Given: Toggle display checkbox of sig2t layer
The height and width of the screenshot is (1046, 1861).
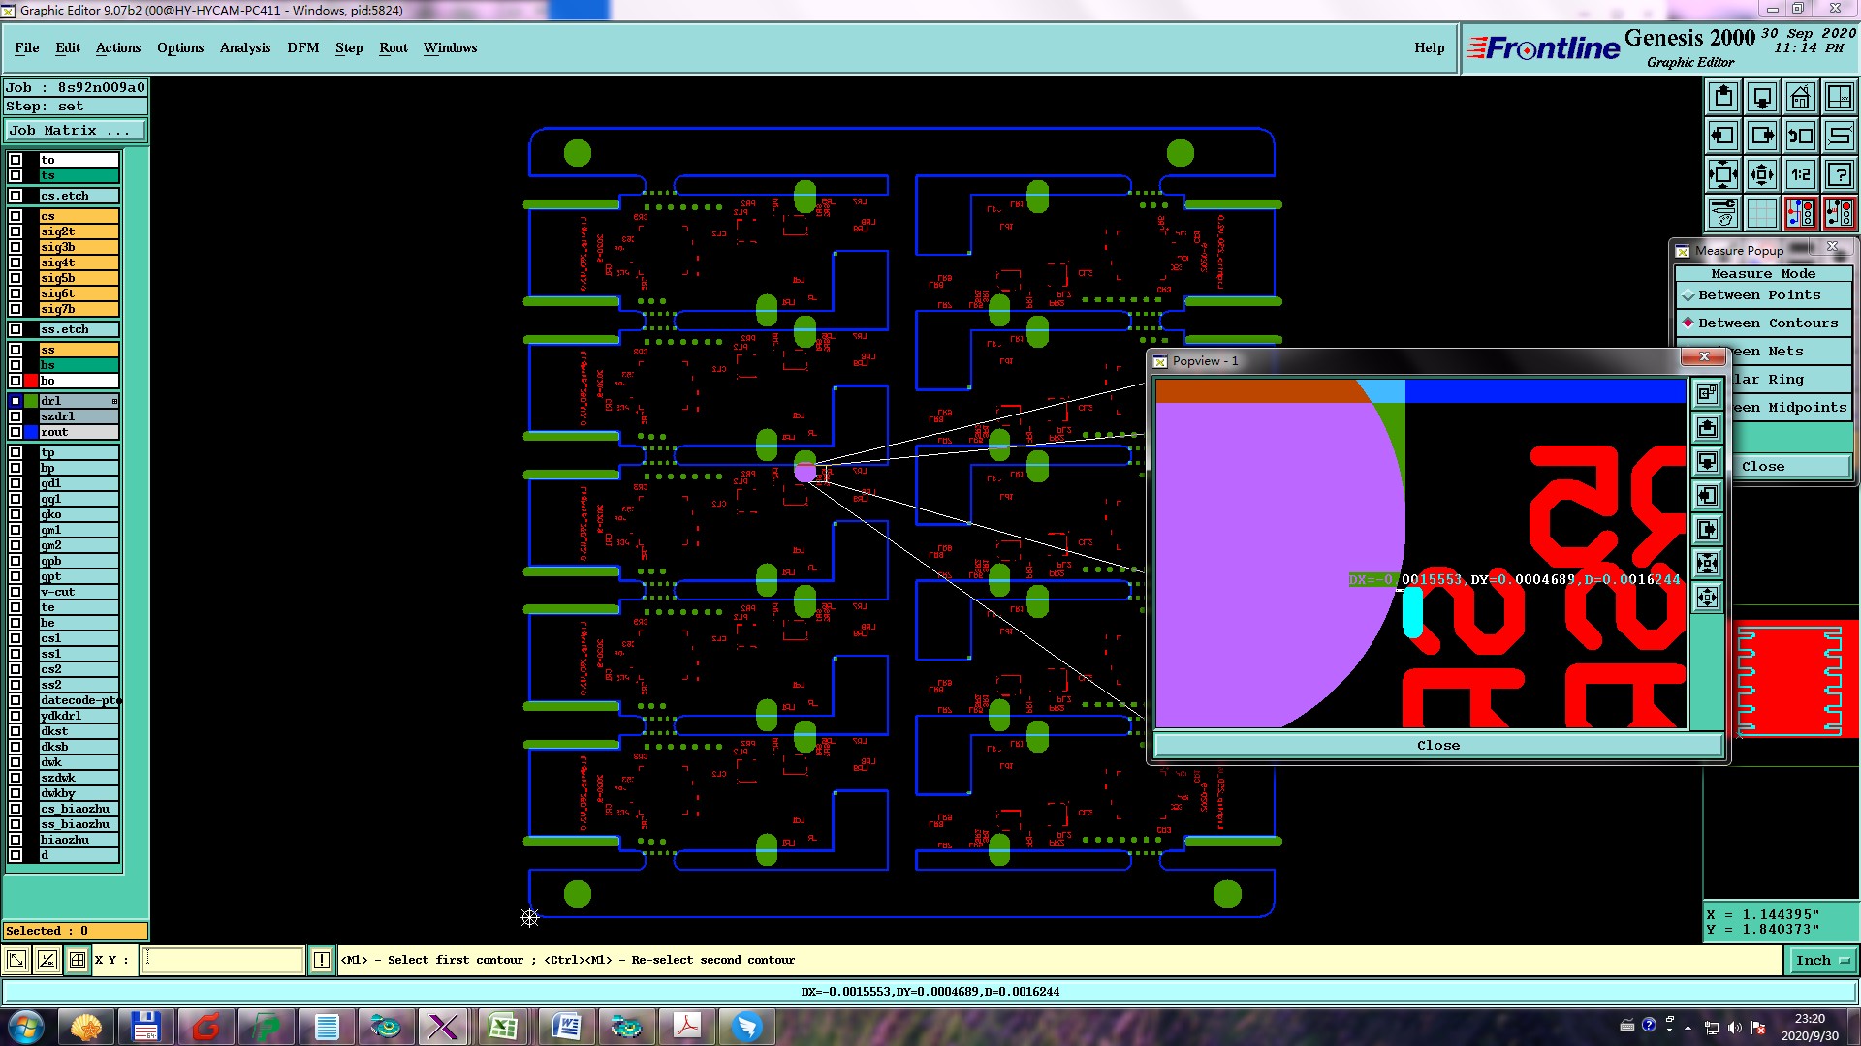Looking at the screenshot, I should coord(16,231).
